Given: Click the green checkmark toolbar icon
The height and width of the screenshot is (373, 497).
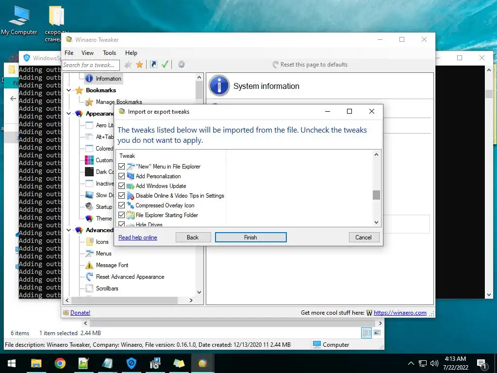Looking at the screenshot, I should tap(165, 65).
